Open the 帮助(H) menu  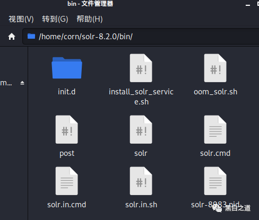coord(90,19)
